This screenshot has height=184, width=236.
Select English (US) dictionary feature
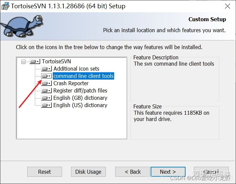(80, 105)
